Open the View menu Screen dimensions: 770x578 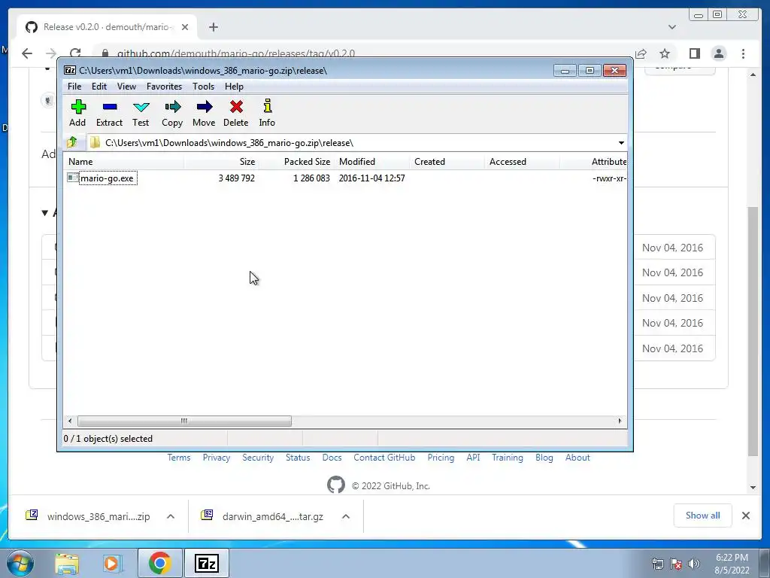click(126, 87)
